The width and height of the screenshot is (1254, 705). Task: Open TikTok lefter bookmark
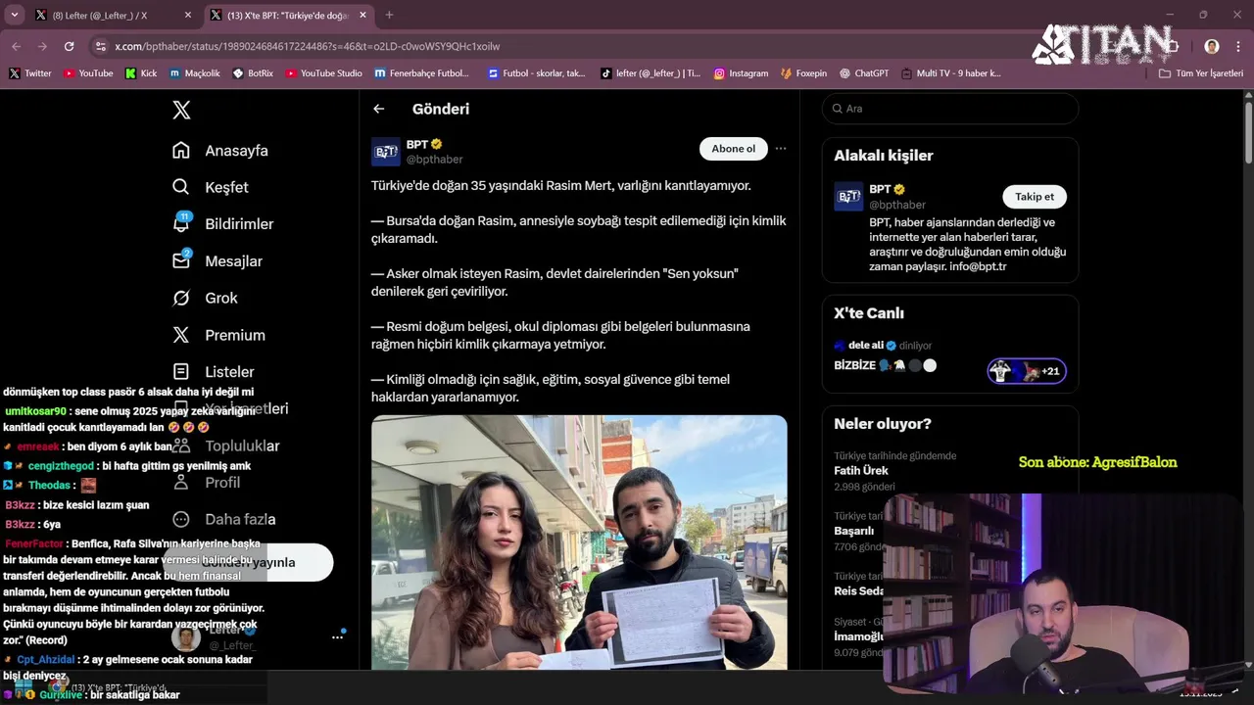pyautogui.click(x=651, y=73)
